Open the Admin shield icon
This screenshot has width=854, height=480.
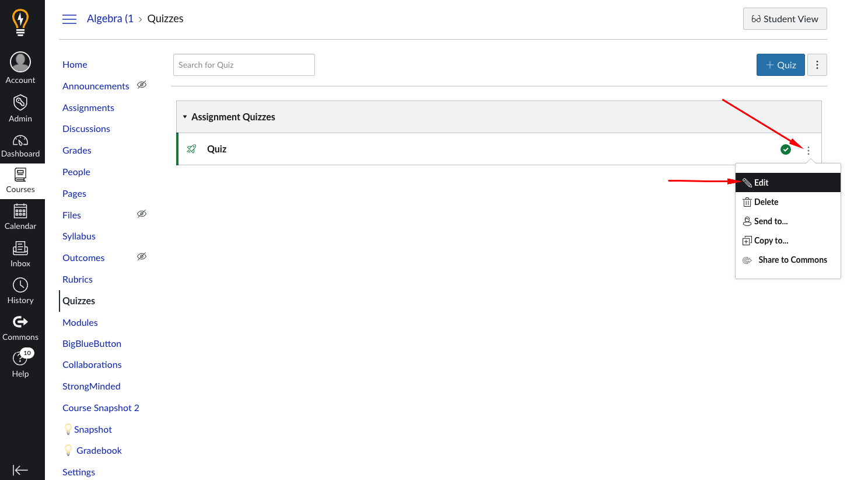coord(20,103)
